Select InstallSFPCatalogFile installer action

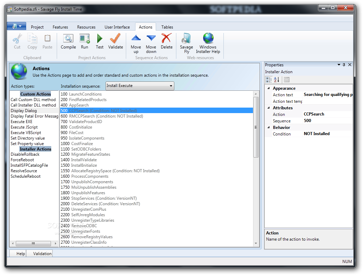(29, 165)
